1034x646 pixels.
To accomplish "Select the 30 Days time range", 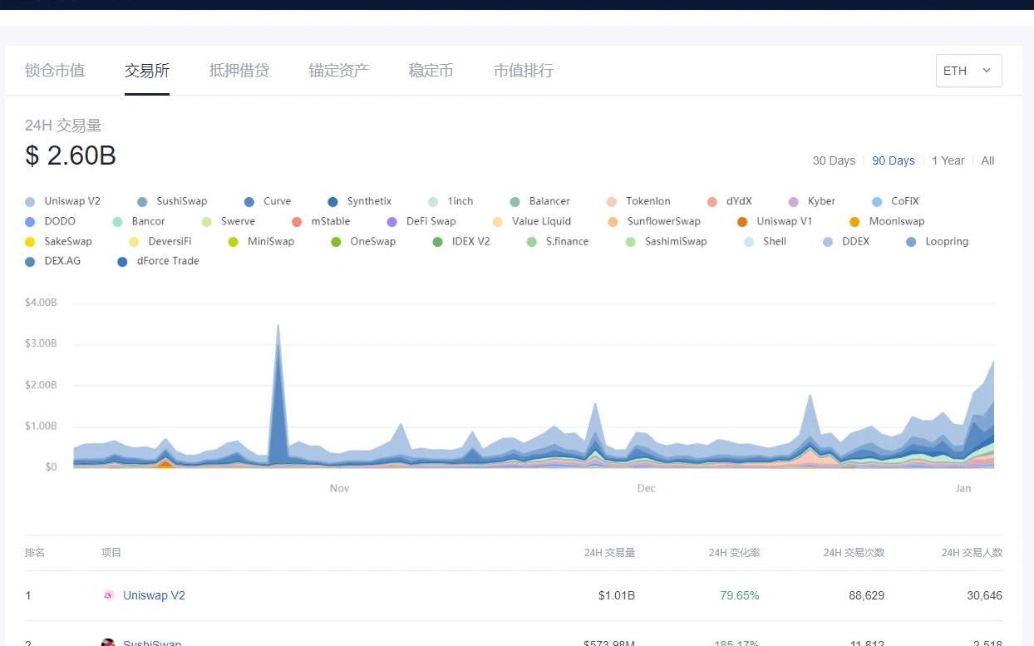I will point(834,160).
